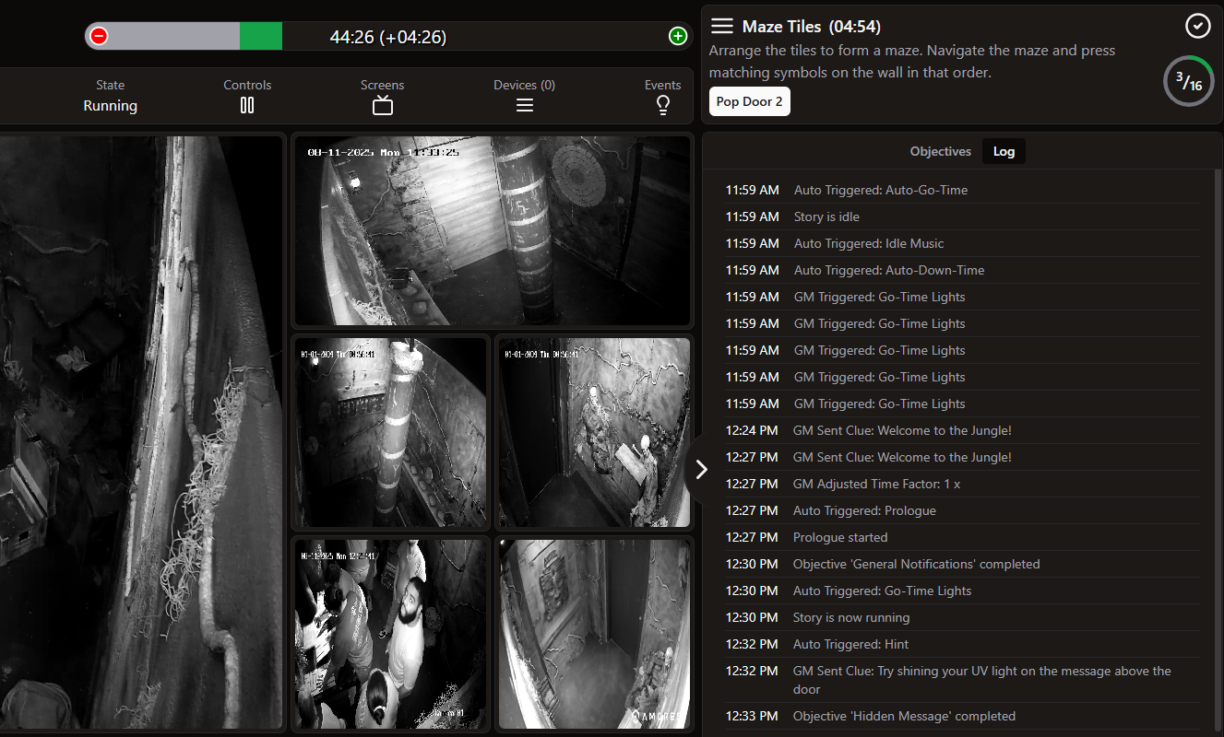Screen dimensions: 1224x737
Task: Click the Running state indicator
Action: click(x=110, y=105)
